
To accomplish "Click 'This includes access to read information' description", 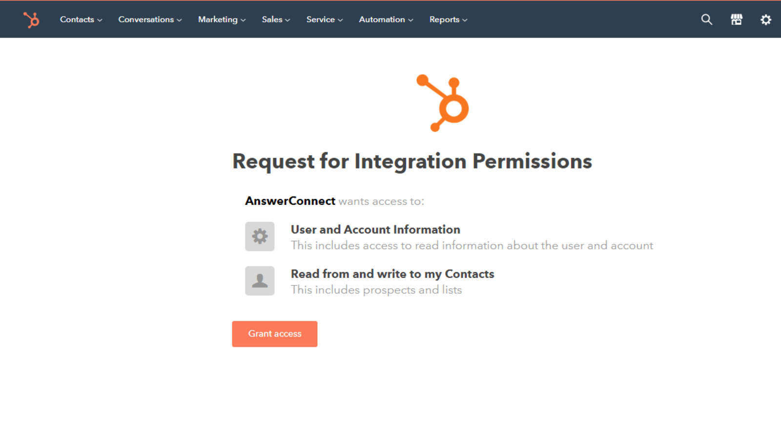I will pyautogui.click(x=472, y=245).
